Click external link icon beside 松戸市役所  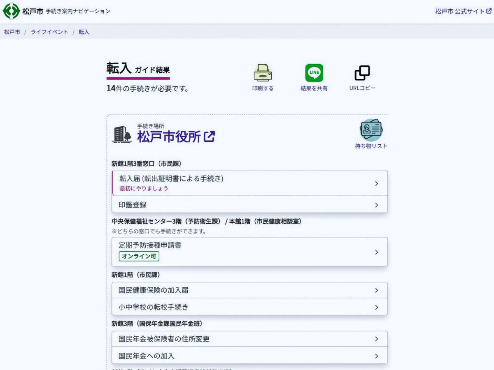click(x=210, y=136)
